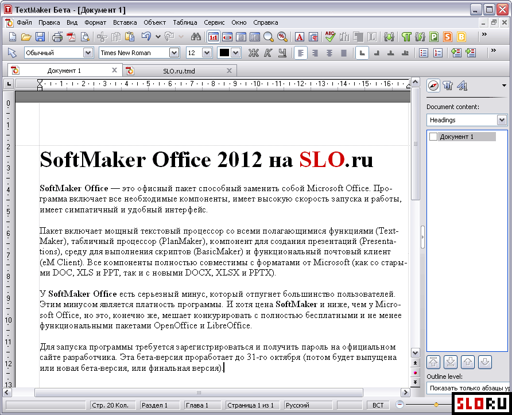This screenshot has width=512, height=415.
Task: Open print preview from the toolbar
Action: click(x=85, y=37)
